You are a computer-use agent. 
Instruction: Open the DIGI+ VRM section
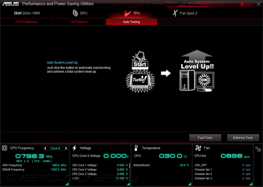point(27,13)
